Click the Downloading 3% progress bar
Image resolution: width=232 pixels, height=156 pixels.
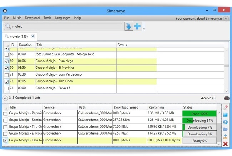(200, 134)
